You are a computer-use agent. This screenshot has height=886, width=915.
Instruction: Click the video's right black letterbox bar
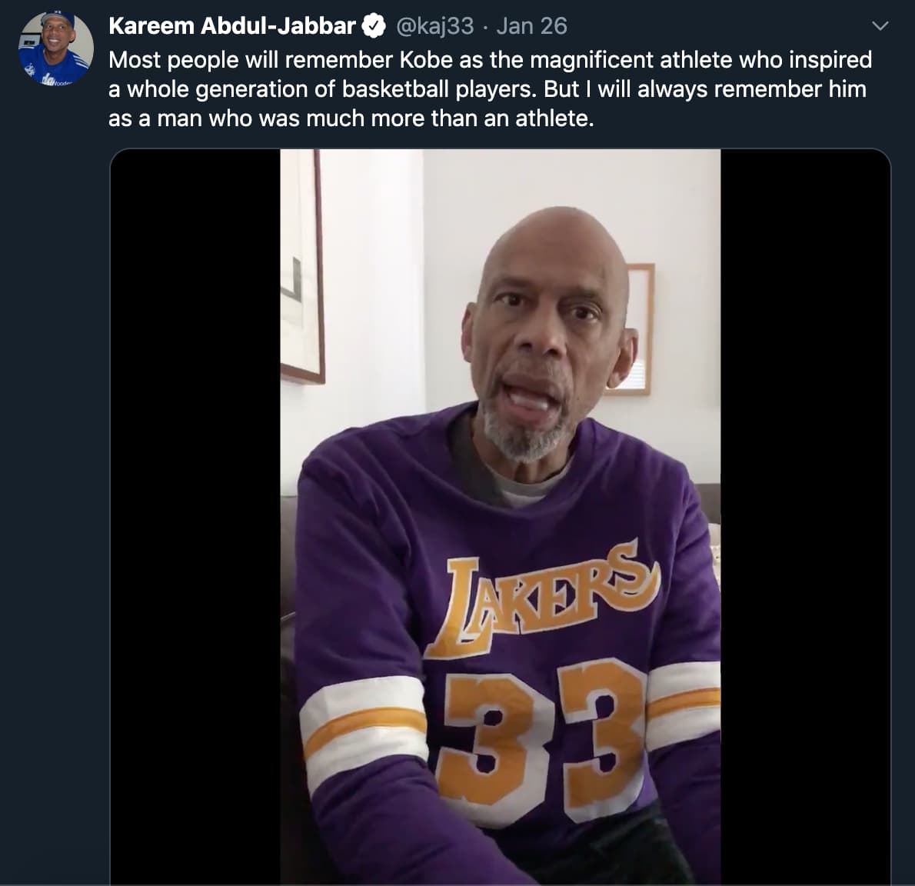coord(804,515)
